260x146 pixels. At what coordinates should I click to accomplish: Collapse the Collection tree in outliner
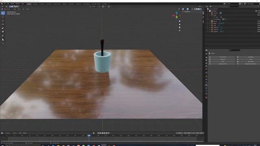(x=208, y=11)
